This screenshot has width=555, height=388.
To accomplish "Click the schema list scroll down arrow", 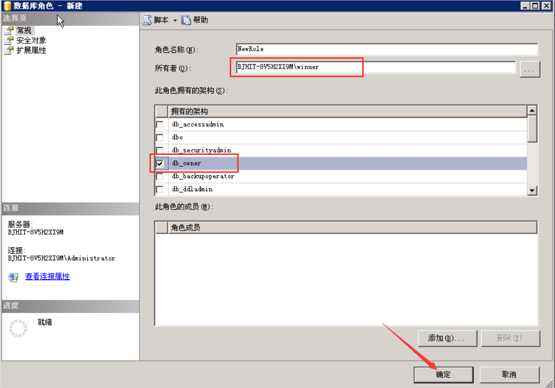I will pos(532,190).
